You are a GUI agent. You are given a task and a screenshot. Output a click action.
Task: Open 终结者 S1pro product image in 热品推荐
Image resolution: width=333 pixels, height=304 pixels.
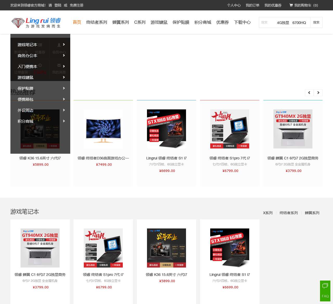230,129
